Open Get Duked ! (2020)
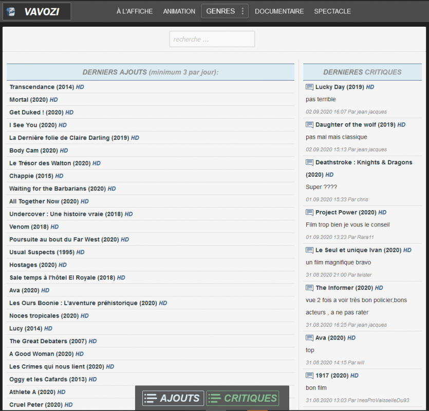This screenshot has width=429, height=411. (41, 113)
